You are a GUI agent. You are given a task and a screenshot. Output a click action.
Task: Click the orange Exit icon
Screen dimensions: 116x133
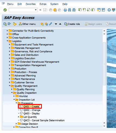click(x=55, y=10)
